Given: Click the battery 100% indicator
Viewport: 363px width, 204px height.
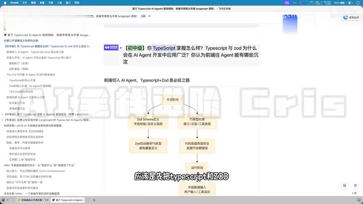Looking at the screenshot, I should 339,3.
